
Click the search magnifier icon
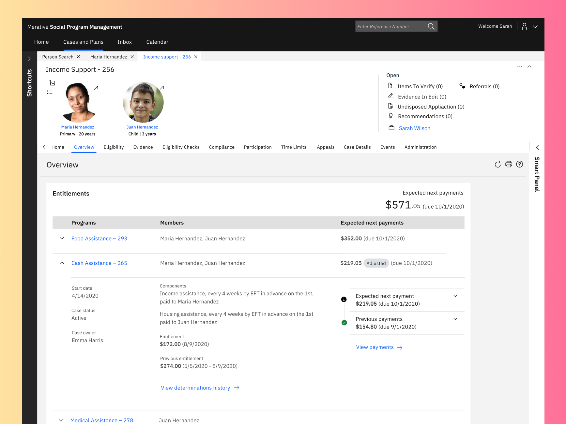(x=431, y=26)
